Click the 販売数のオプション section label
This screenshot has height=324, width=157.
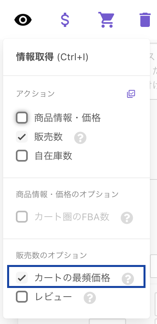tap(51, 255)
